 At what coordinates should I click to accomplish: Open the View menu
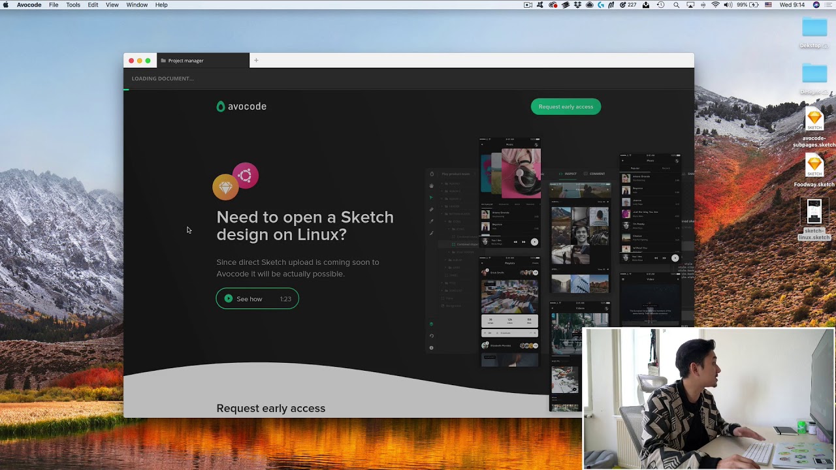point(112,5)
